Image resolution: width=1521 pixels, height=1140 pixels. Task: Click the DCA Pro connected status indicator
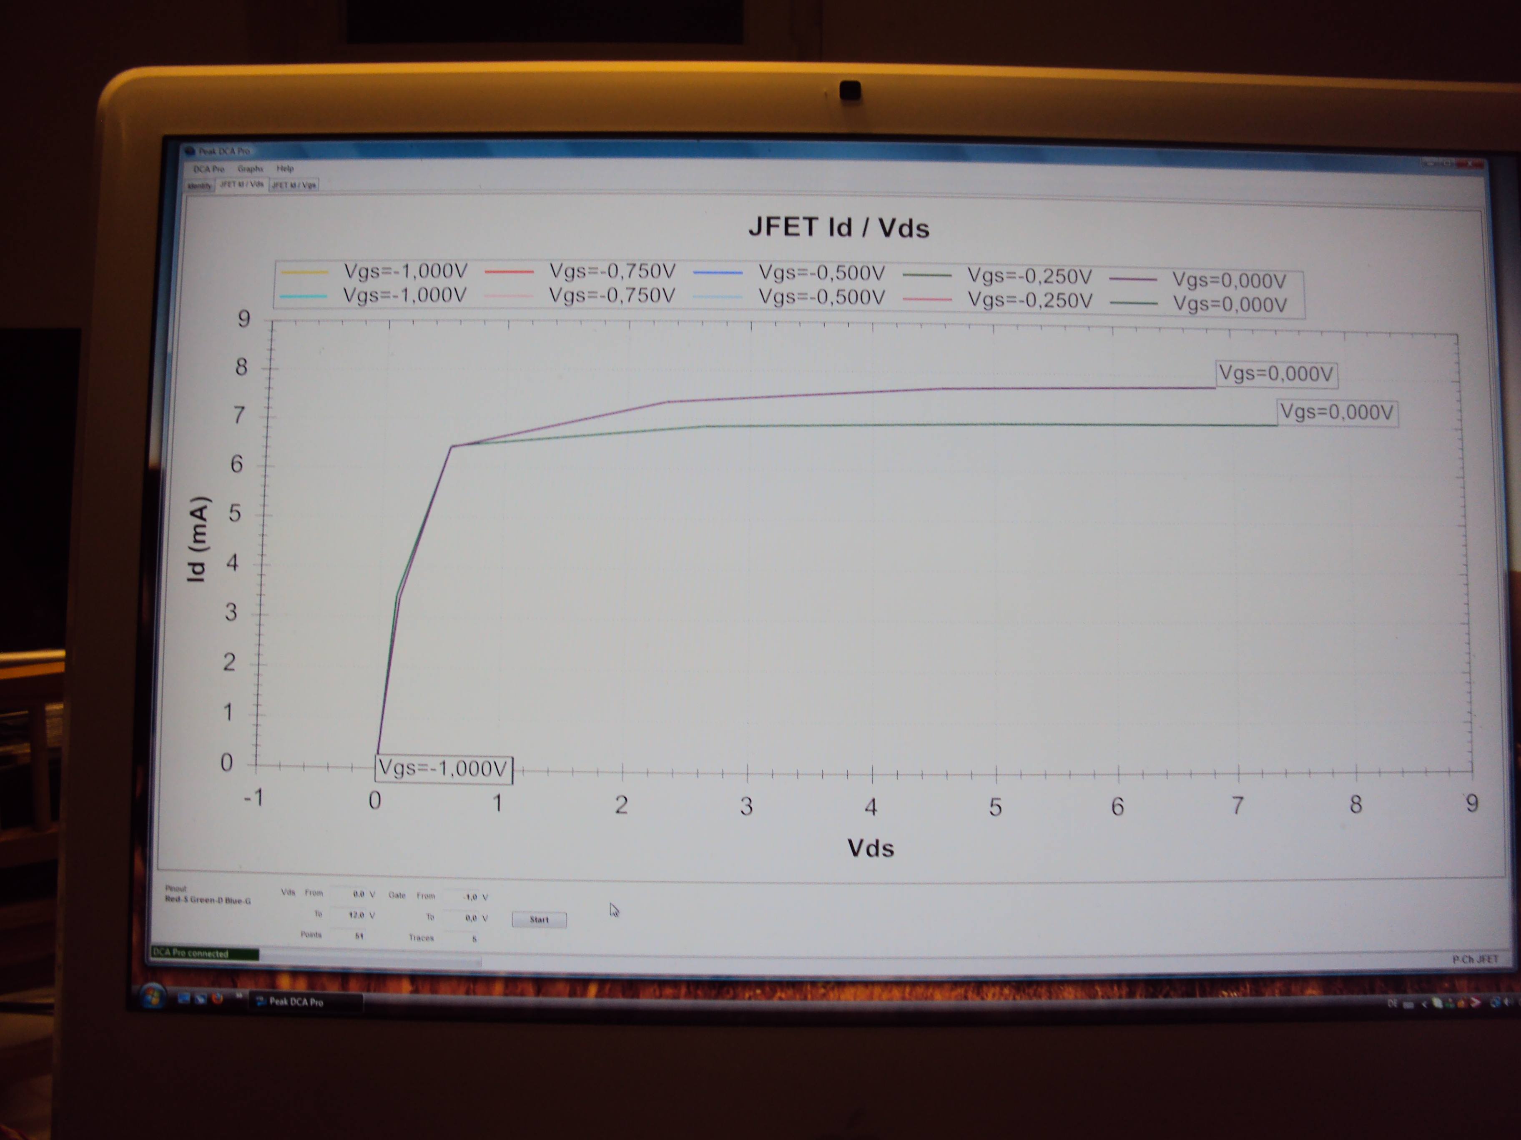205,954
